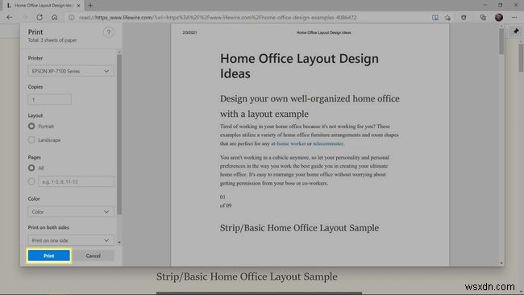Open a new tab with plus icon
Viewport: 524px width, 295px height.
[90, 6]
